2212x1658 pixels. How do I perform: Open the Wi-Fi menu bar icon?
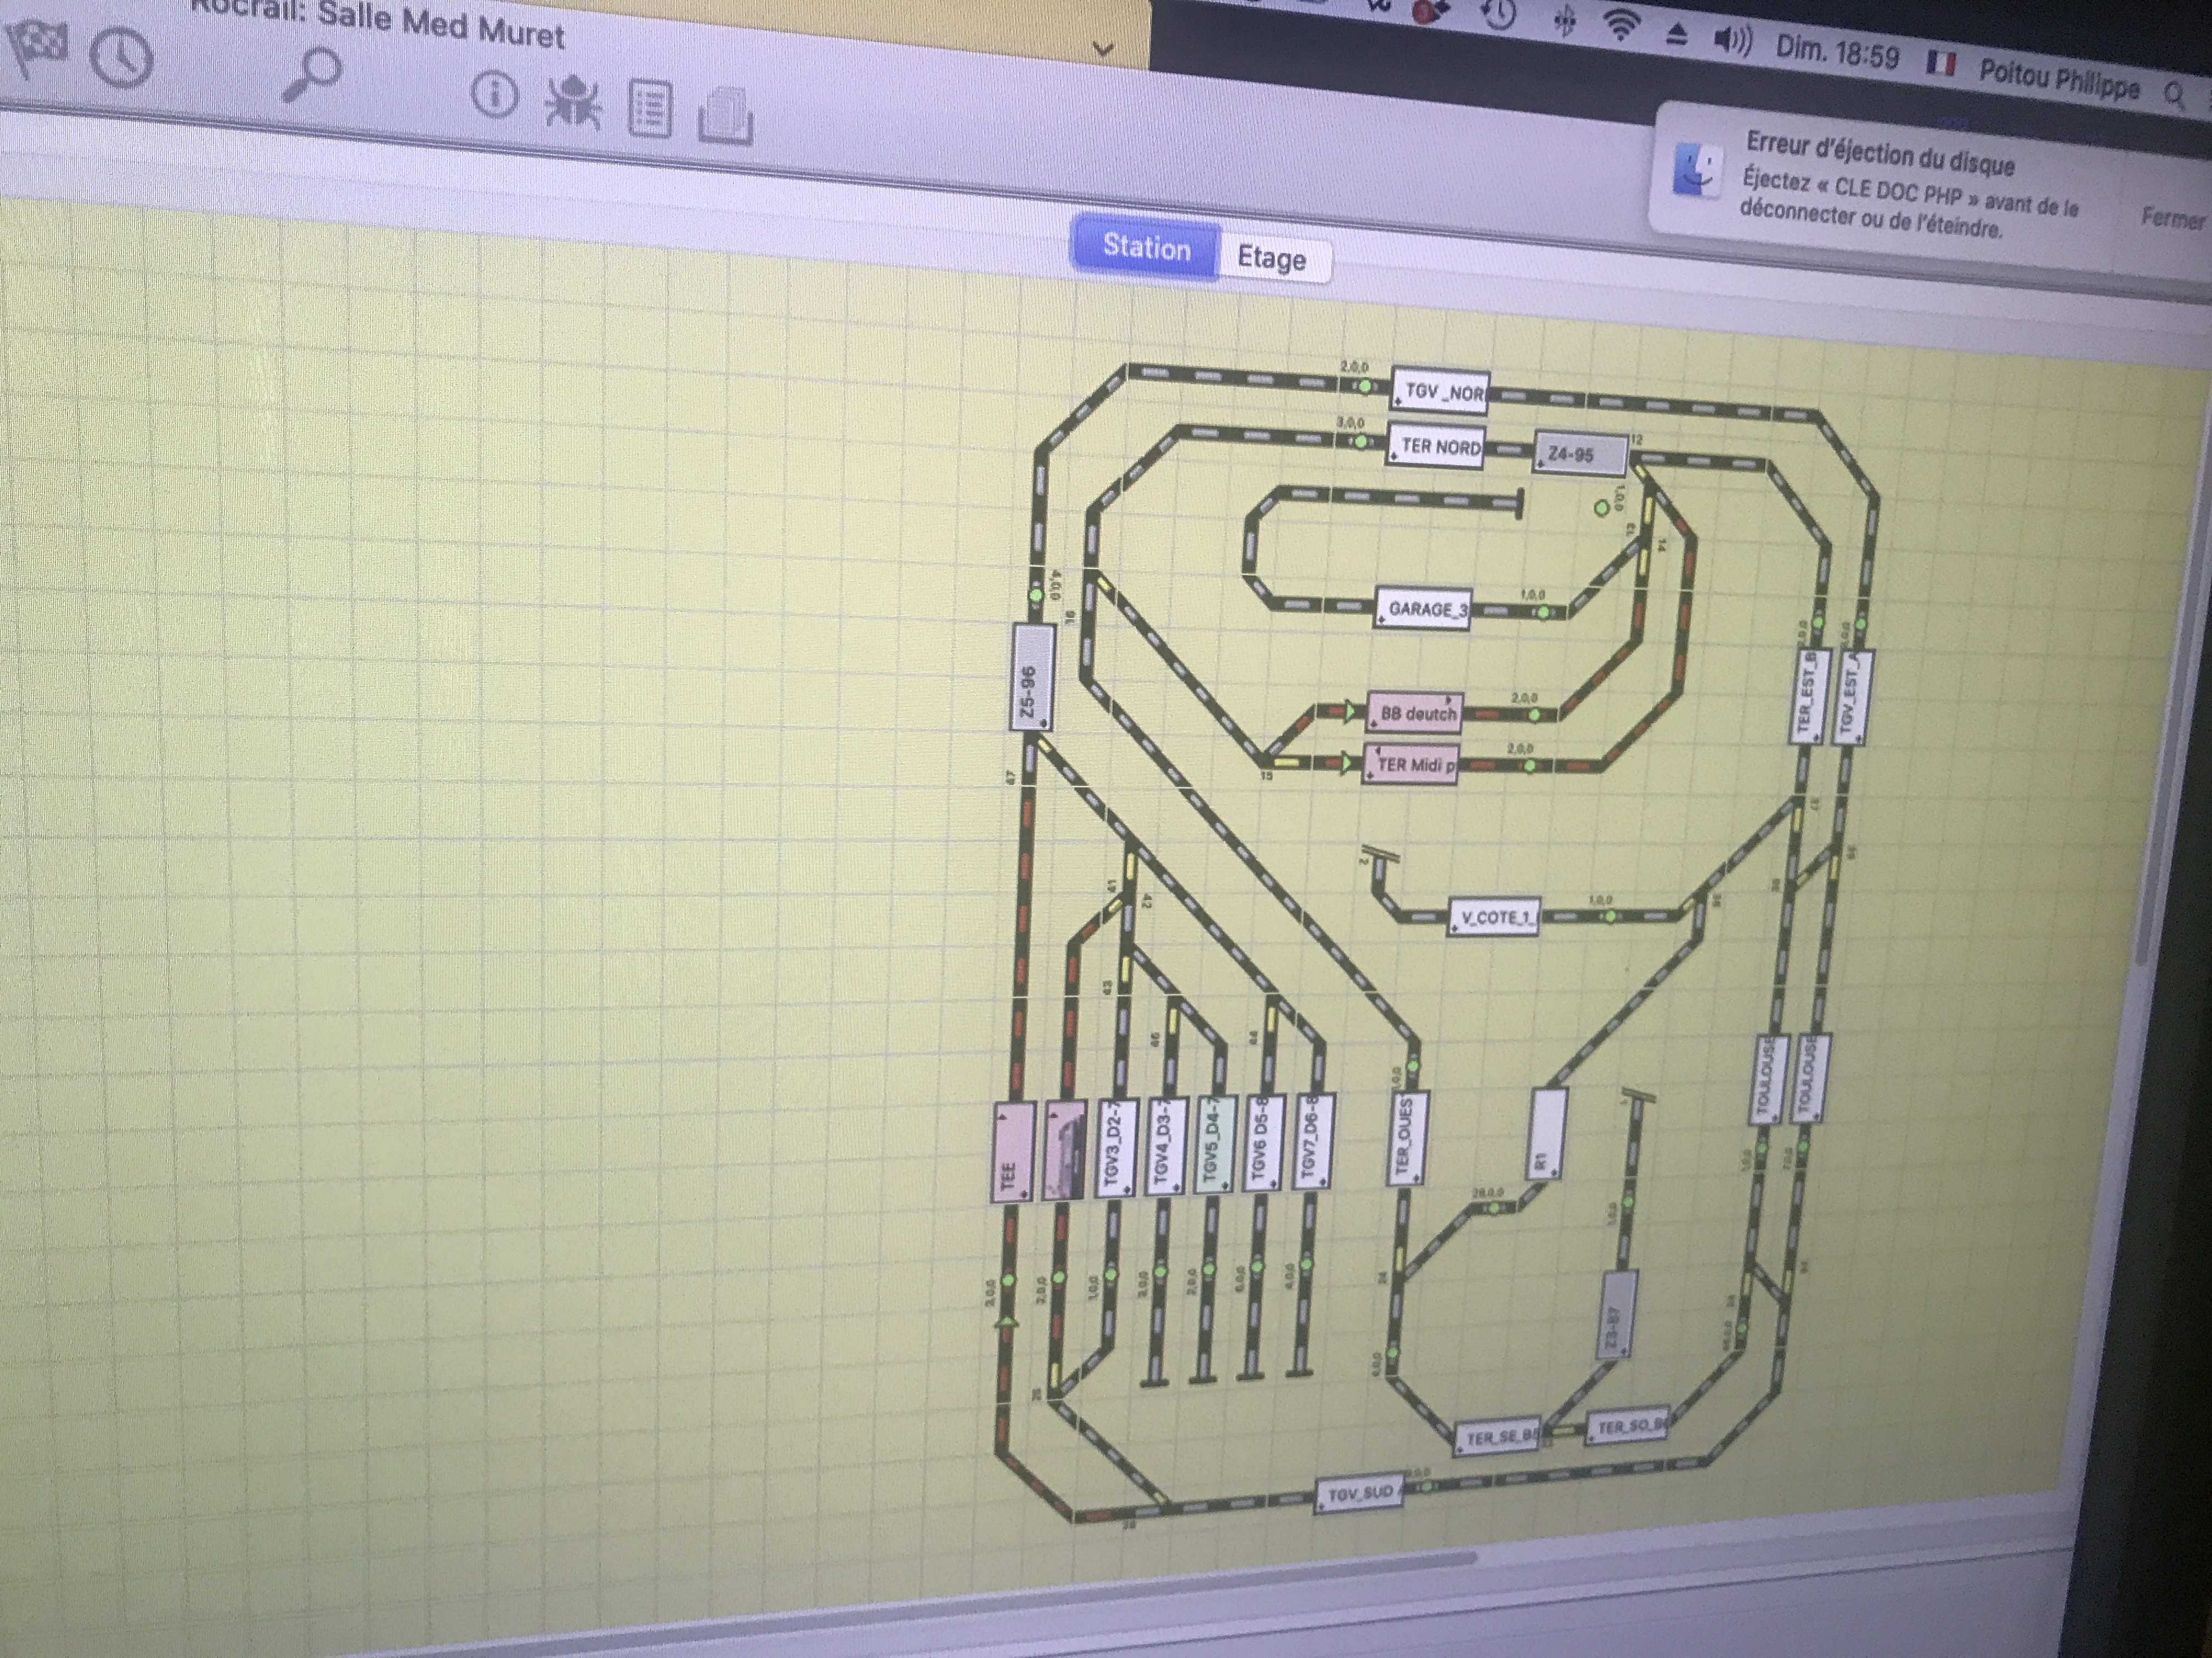click(1620, 26)
